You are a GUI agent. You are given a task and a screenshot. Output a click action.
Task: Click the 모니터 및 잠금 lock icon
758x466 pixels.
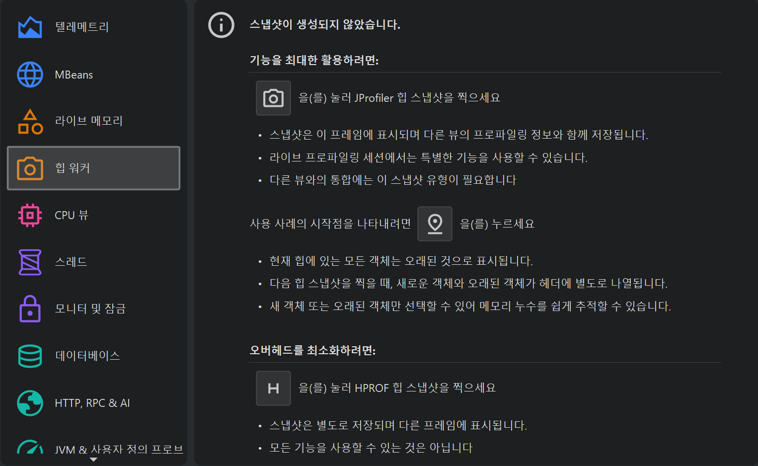pyautogui.click(x=30, y=309)
